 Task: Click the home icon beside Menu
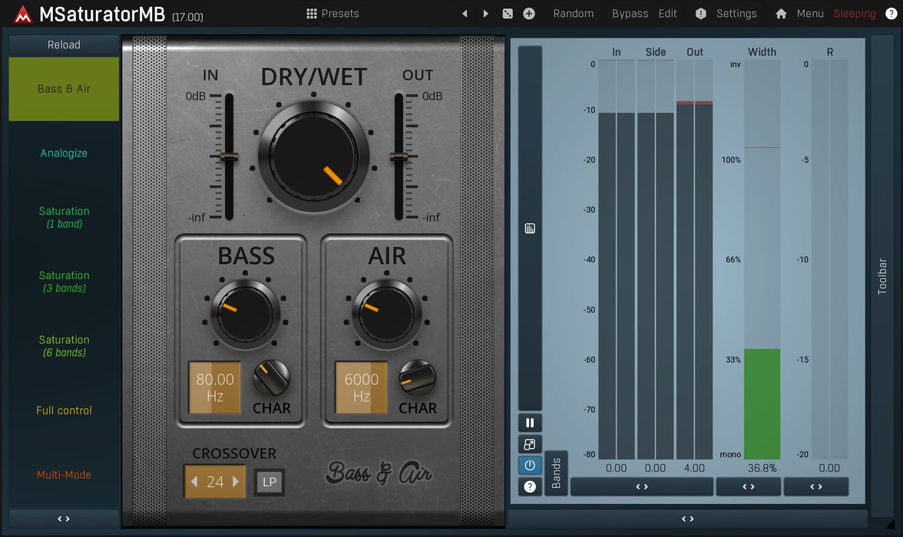pos(781,14)
